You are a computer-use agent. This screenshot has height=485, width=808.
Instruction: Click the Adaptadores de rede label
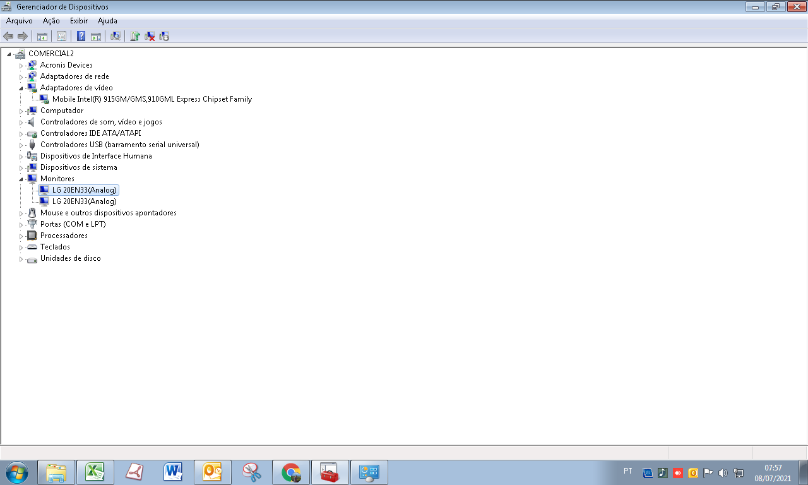74,76
